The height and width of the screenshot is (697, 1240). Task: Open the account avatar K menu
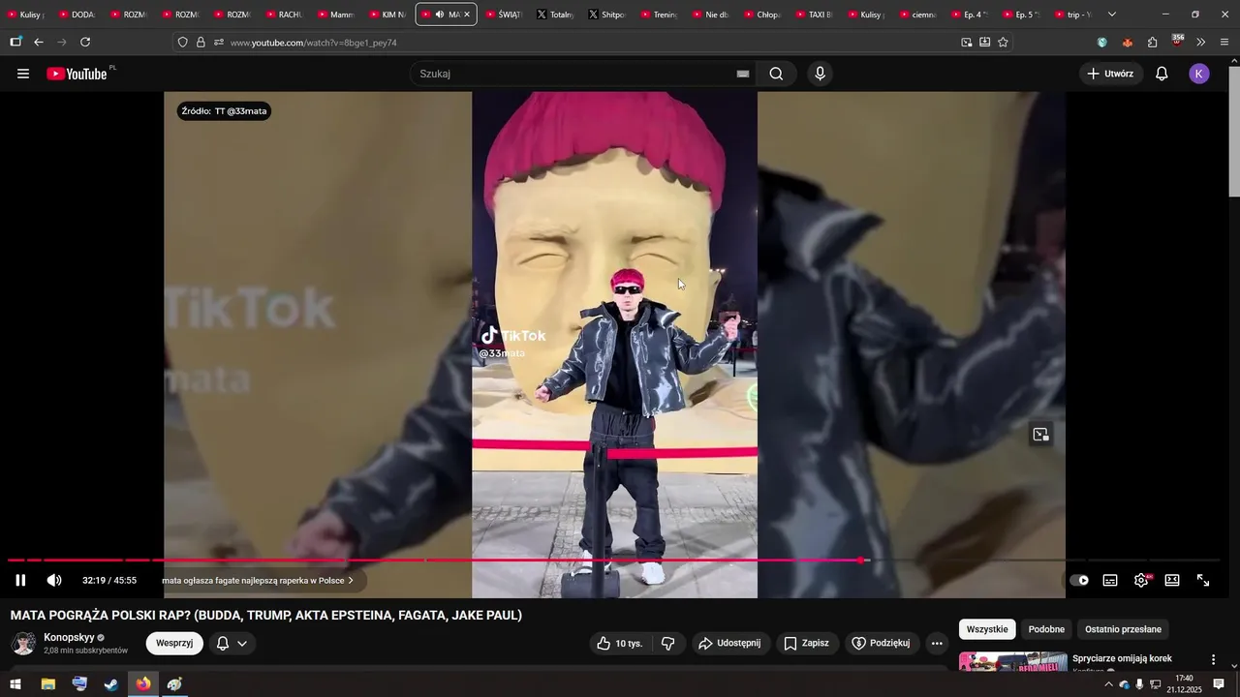pyautogui.click(x=1199, y=74)
